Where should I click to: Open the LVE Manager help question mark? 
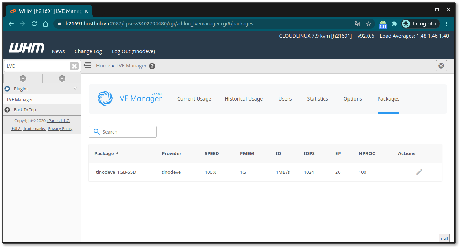(152, 66)
